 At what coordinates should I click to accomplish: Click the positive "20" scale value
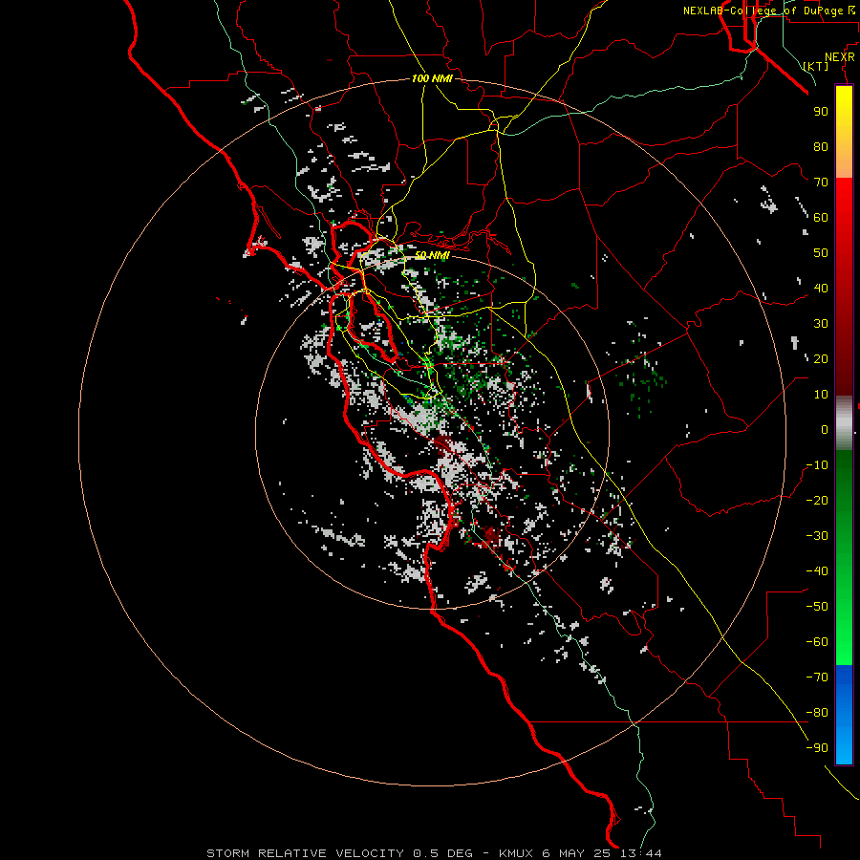point(821,358)
